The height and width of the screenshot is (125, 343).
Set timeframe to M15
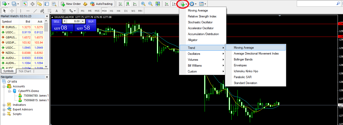(x=97, y=11)
